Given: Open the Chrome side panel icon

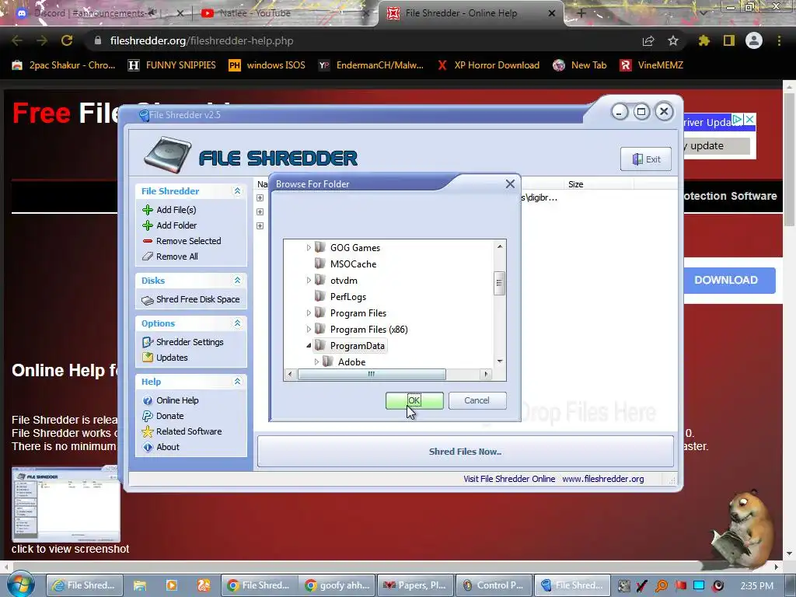Looking at the screenshot, I should (729, 40).
